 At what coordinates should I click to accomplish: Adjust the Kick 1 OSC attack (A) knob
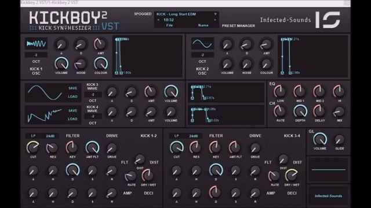(61, 44)
